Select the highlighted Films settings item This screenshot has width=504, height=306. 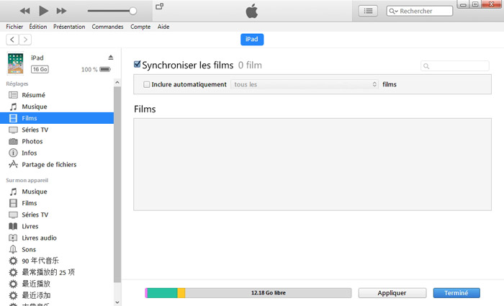[x=57, y=118]
